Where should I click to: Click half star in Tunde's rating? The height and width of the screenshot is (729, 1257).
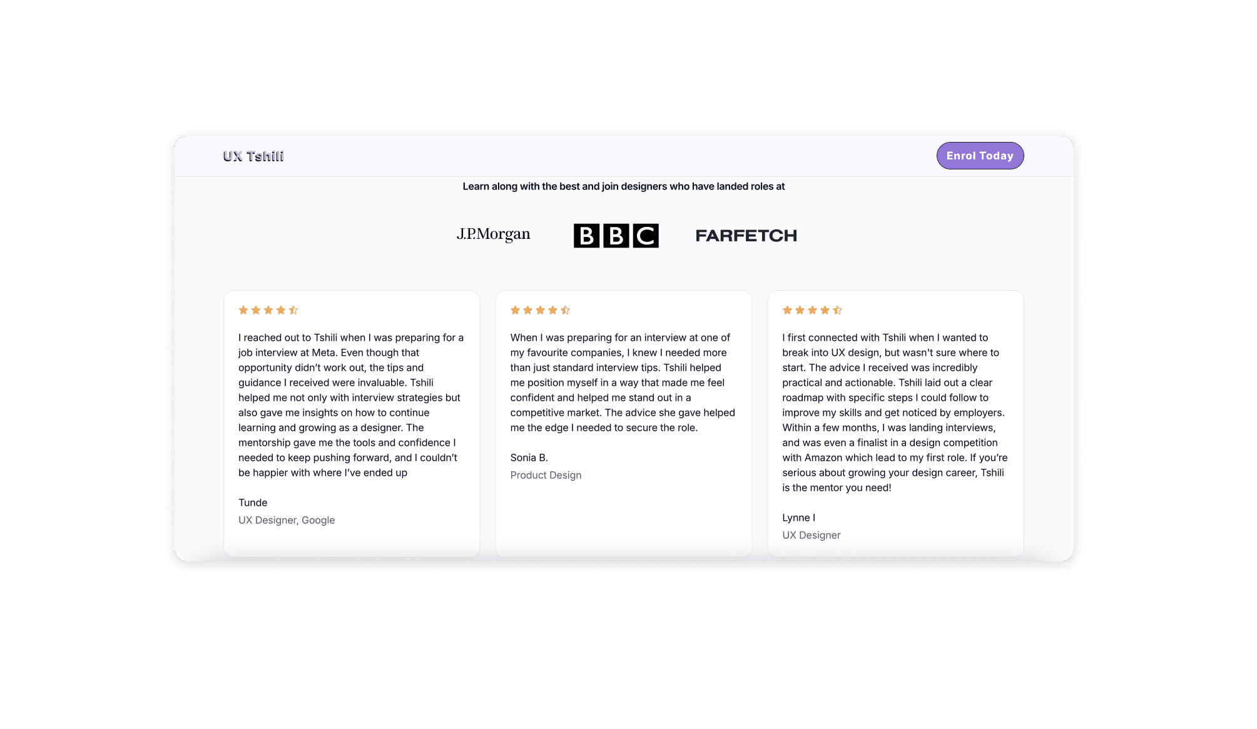[293, 310]
